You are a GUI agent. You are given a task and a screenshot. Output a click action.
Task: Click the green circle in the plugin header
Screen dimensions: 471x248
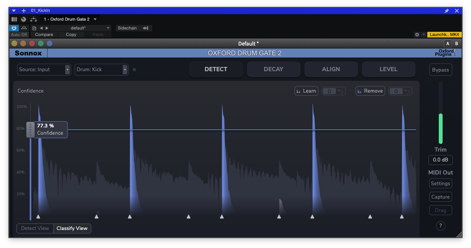click(41, 44)
